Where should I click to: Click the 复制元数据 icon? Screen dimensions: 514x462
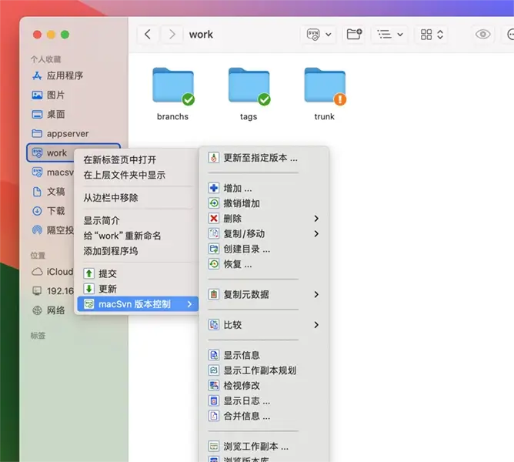[x=214, y=294]
